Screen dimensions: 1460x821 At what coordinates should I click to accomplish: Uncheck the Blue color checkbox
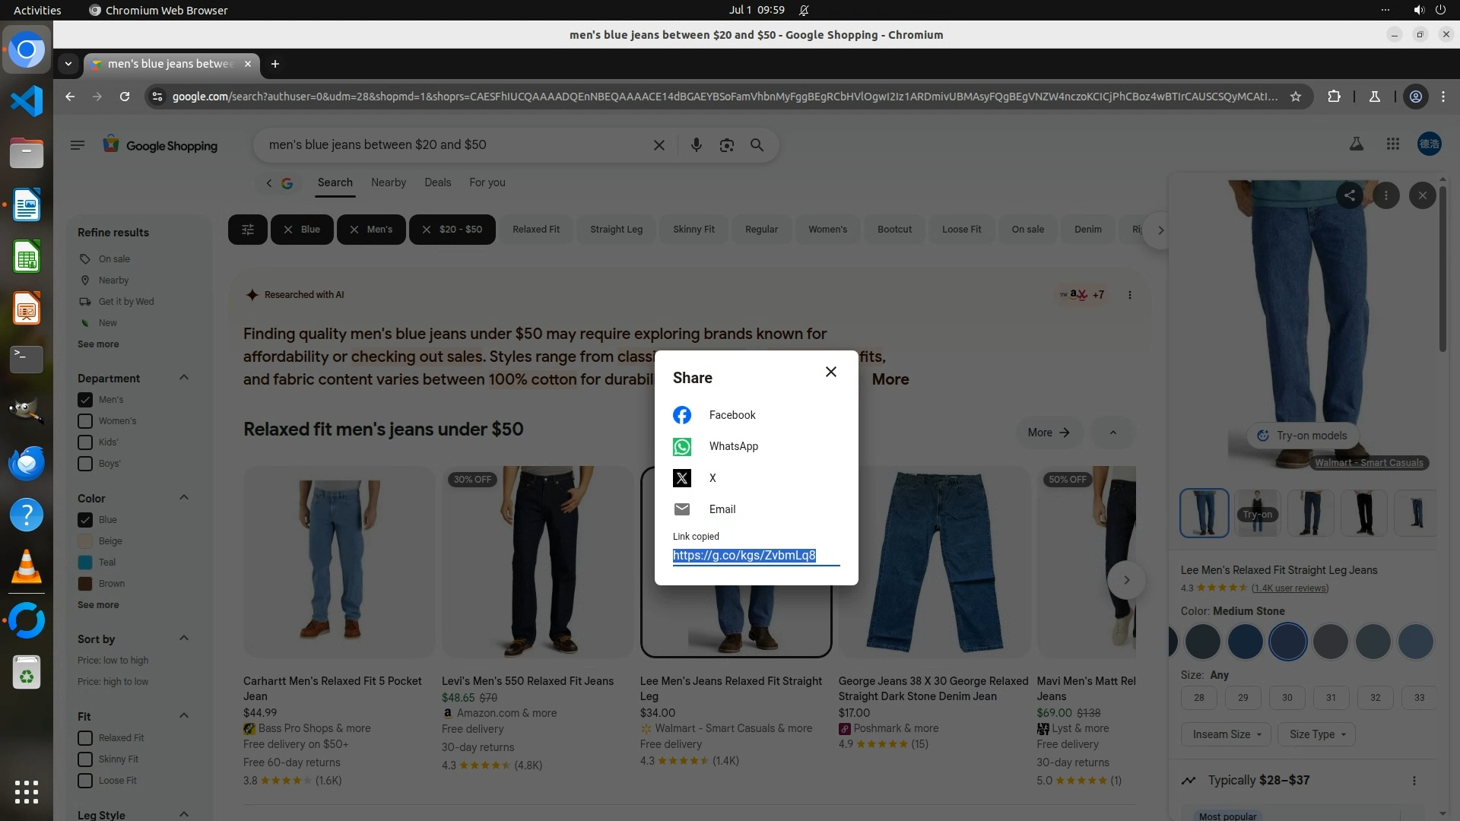coord(85,520)
